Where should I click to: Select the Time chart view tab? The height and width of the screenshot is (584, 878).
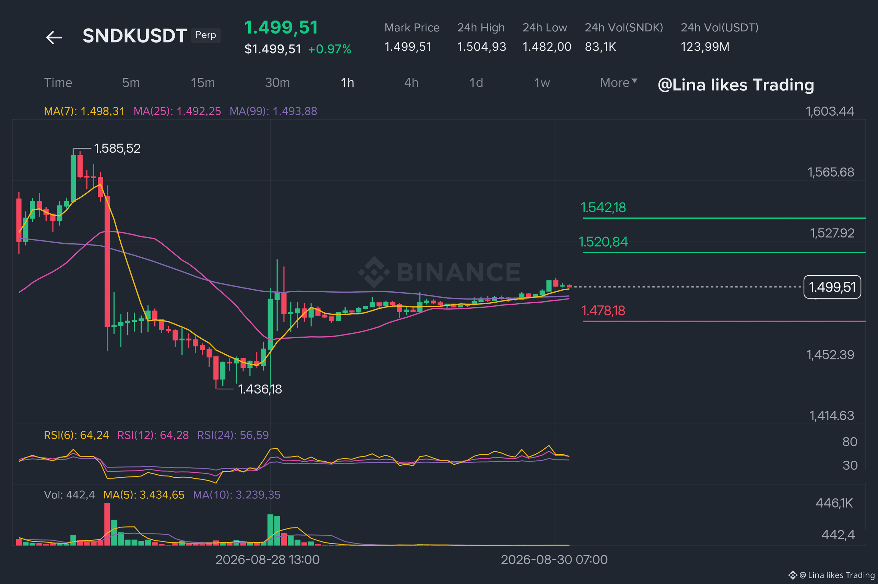tap(58, 82)
